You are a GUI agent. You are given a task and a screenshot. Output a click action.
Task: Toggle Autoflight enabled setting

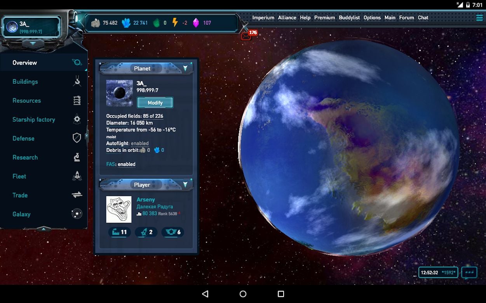click(139, 143)
